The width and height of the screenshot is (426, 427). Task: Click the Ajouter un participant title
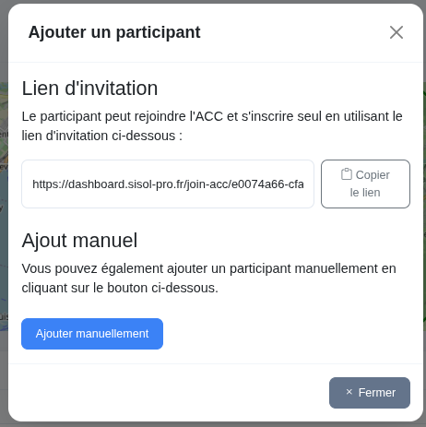[x=114, y=32]
